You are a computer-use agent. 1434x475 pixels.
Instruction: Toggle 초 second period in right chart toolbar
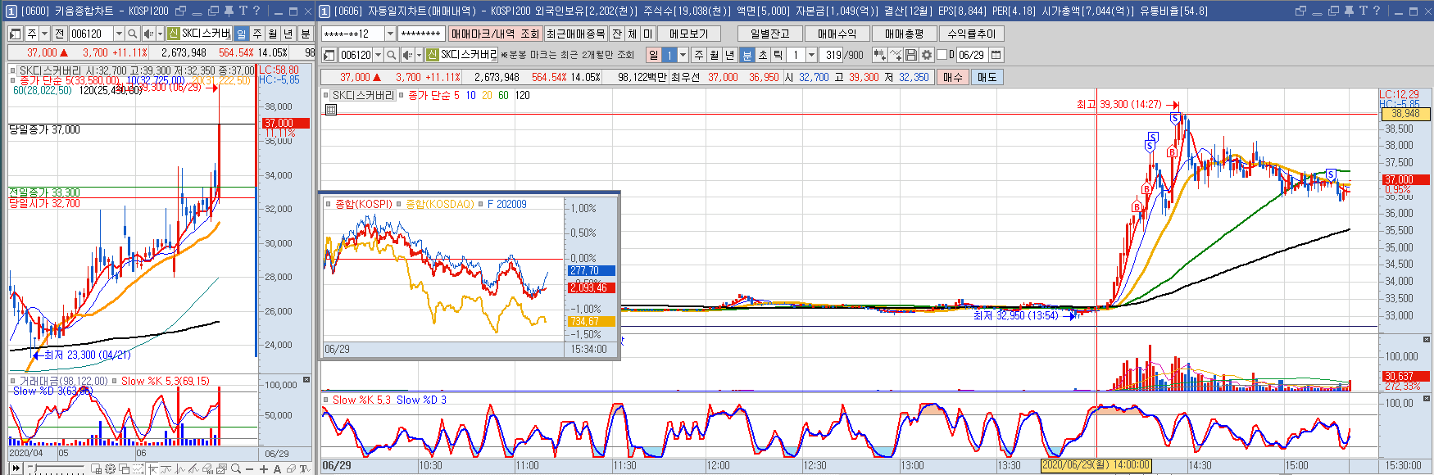pyautogui.click(x=763, y=55)
